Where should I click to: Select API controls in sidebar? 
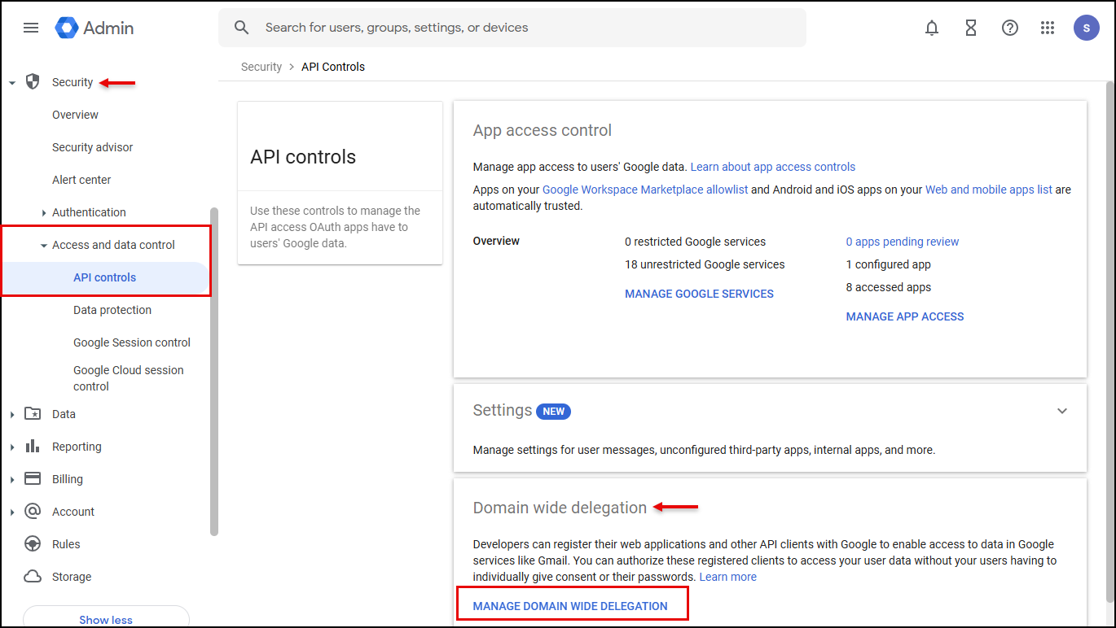click(x=104, y=277)
